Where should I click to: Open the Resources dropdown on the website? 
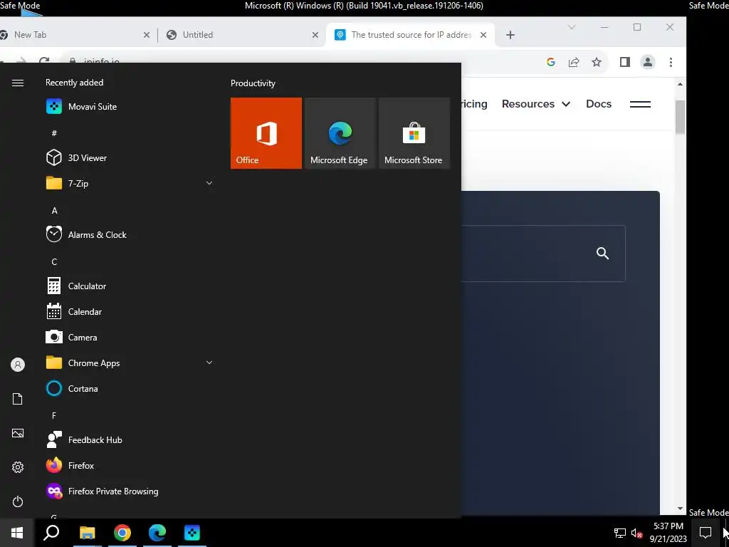tap(536, 104)
